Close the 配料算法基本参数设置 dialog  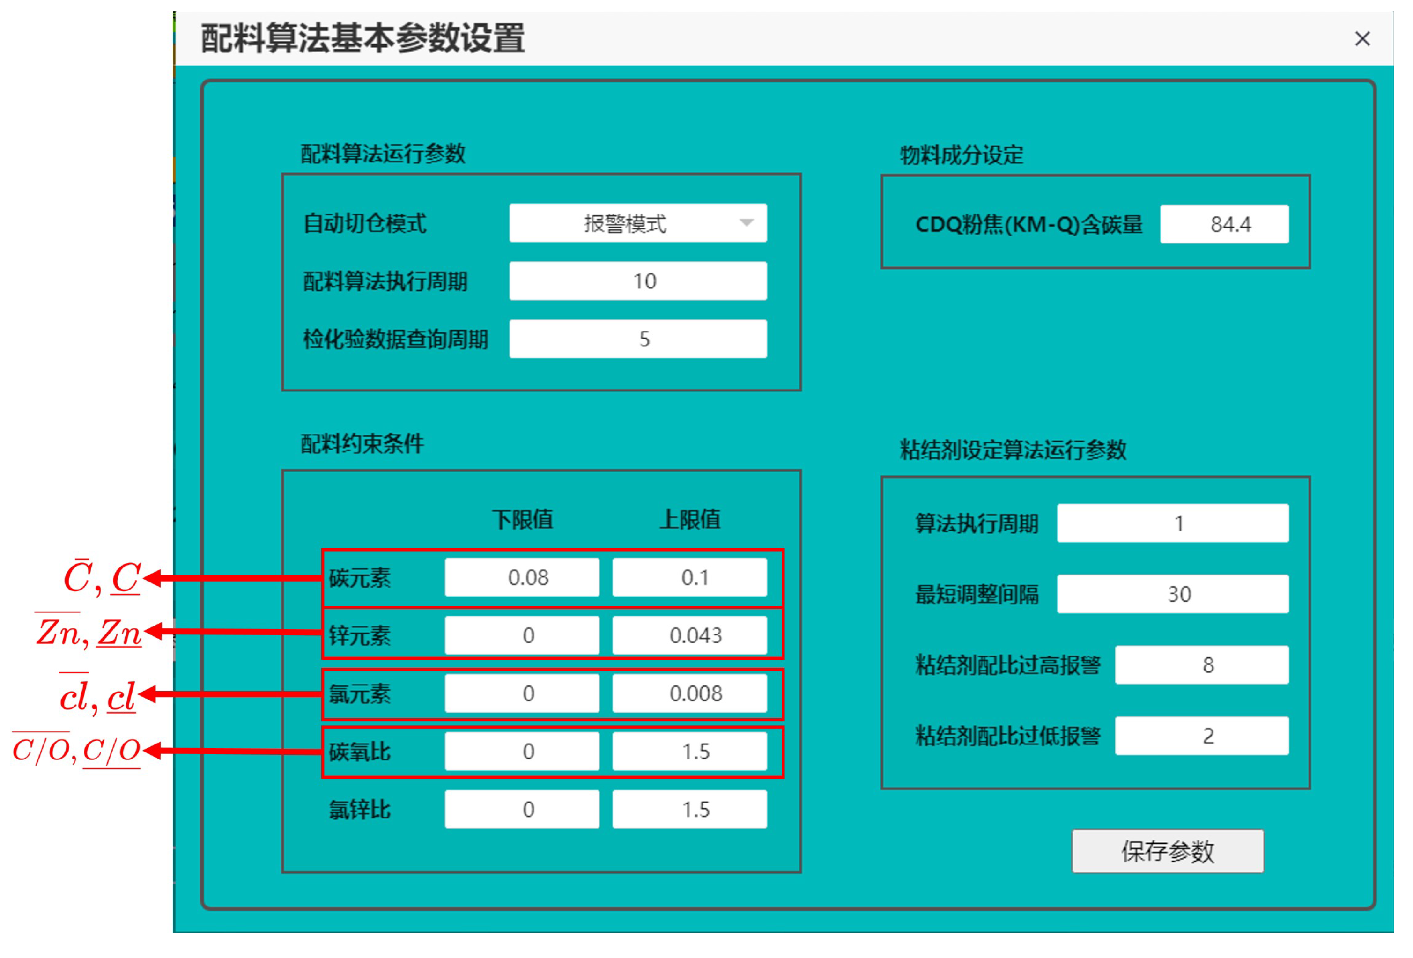(x=1362, y=39)
